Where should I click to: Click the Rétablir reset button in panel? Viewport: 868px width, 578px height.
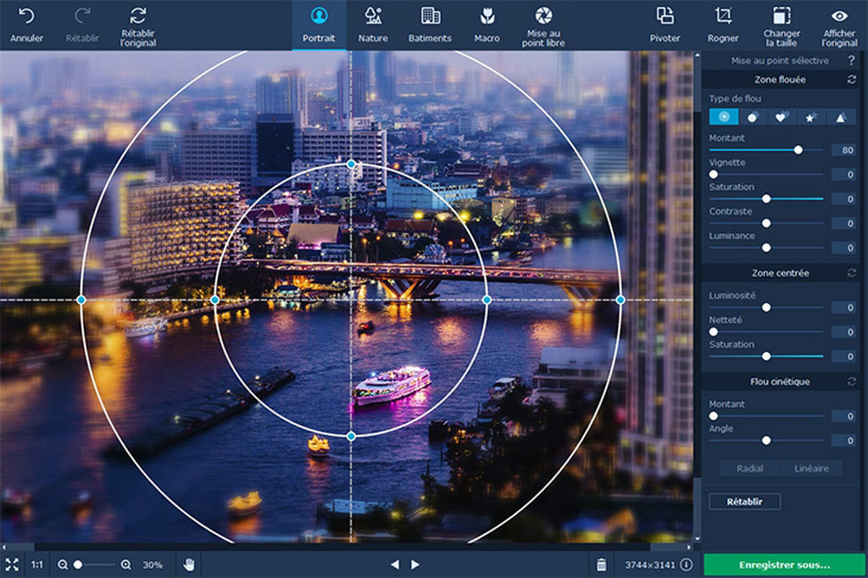pyautogui.click(x=744, y=502)
